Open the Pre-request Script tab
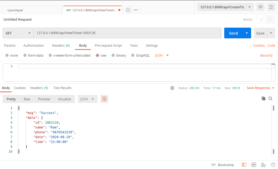This screenshot has height=169, width=278. point(108,46)
